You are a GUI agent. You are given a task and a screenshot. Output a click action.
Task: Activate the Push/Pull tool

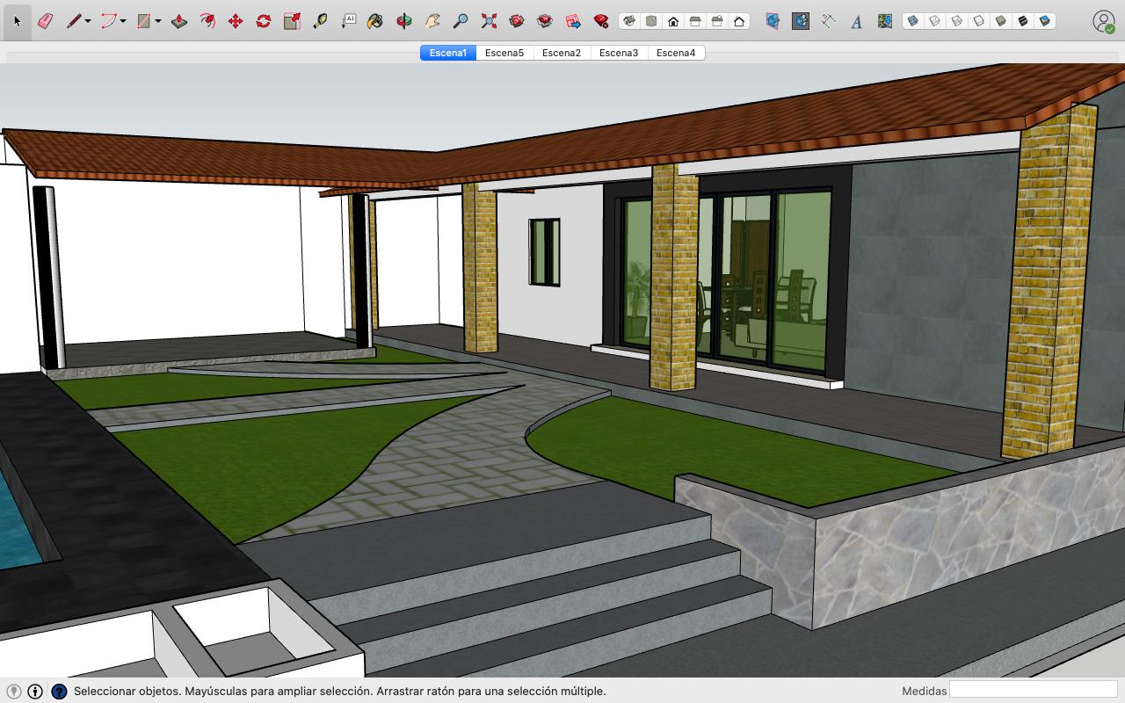[179, 21]
